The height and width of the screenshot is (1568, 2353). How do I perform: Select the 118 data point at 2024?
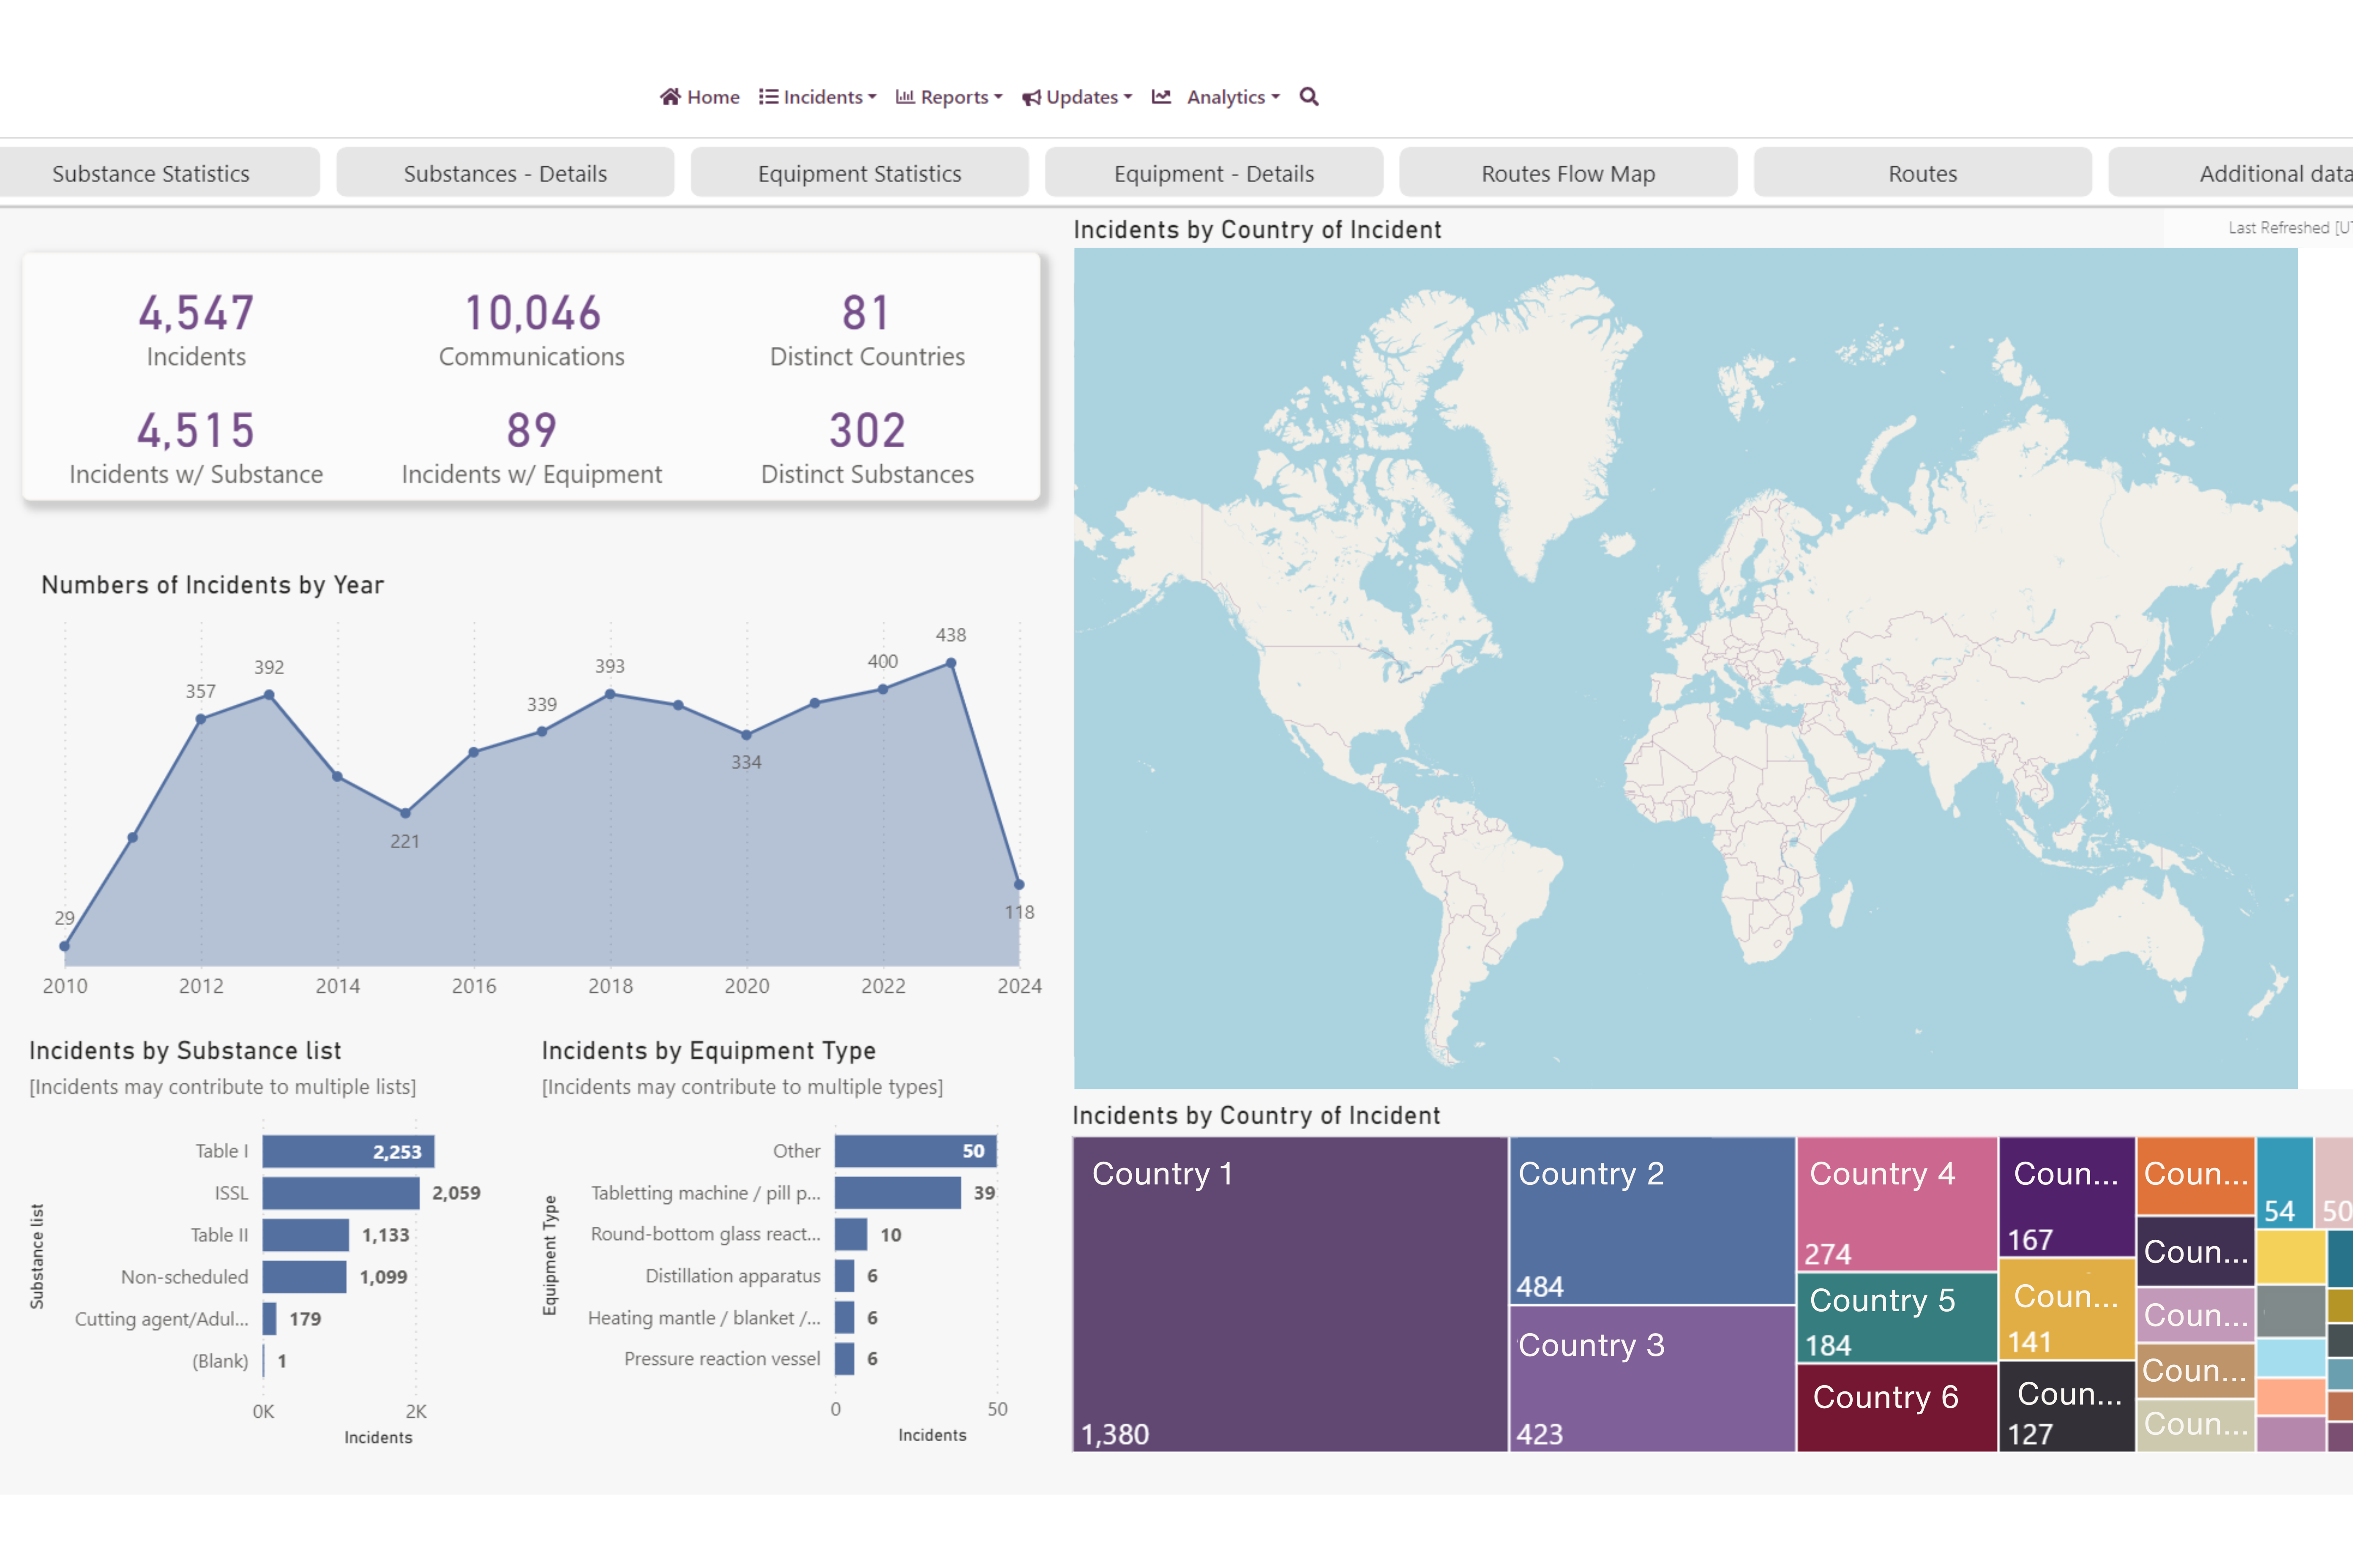(1019, 884)
